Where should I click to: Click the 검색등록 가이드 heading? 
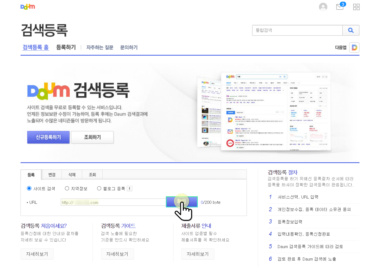118,226
